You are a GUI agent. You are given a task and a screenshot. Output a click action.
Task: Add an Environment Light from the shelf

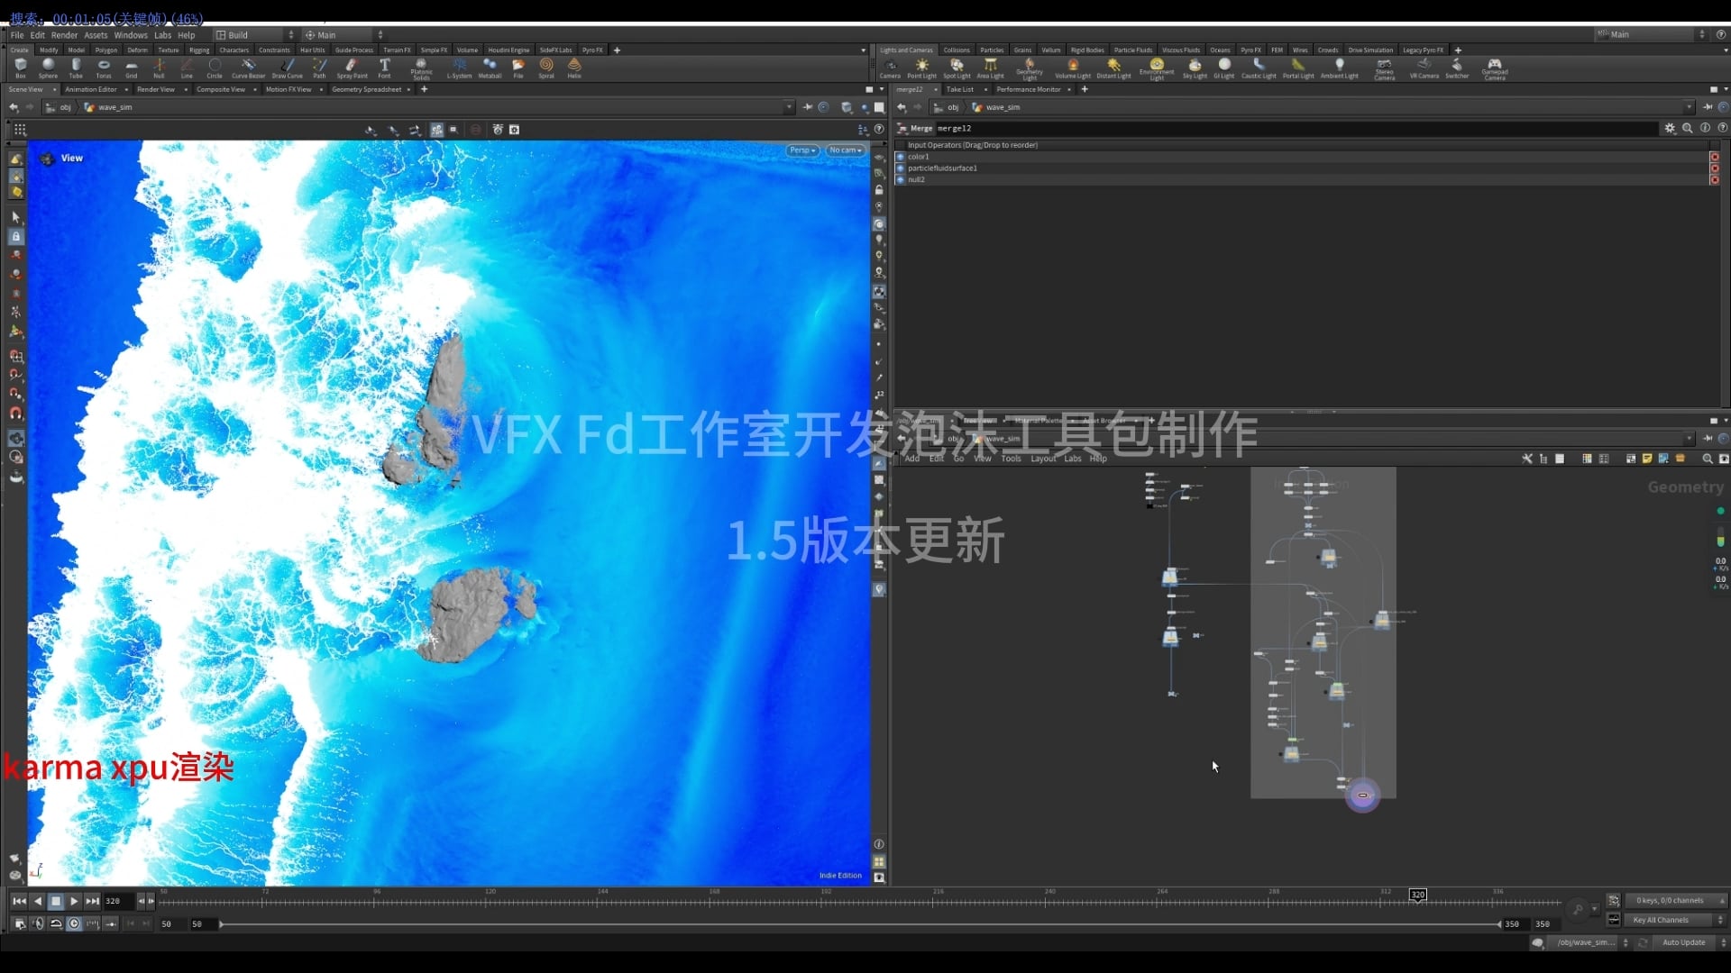tap(1158, 68)
